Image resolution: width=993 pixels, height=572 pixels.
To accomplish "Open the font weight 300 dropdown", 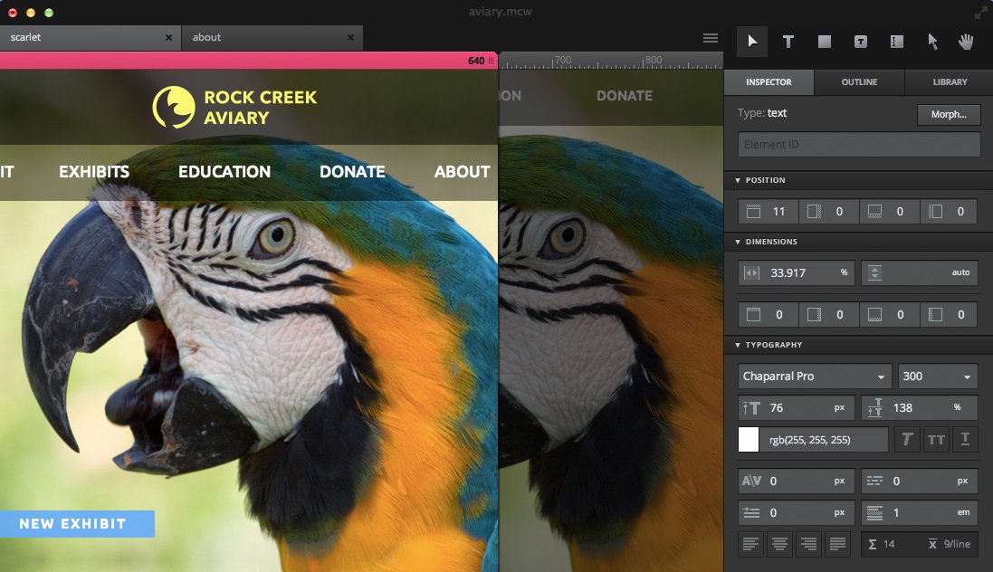I will coord(937,376).
